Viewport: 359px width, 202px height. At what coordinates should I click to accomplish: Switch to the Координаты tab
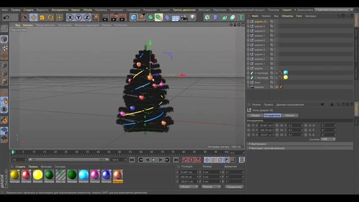point(273,116)
